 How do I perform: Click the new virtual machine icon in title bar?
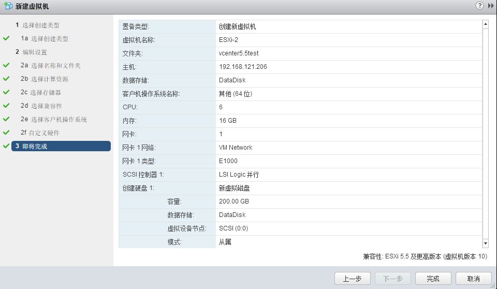pyautogui.click(x=8, y=6)
